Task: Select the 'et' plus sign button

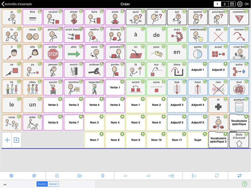Action: coord(218,105)
